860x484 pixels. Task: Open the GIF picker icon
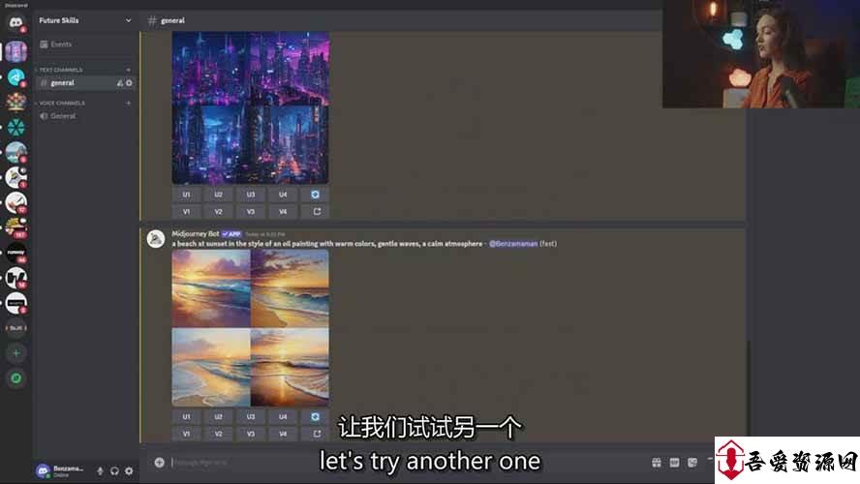click(x=674, y=463)
